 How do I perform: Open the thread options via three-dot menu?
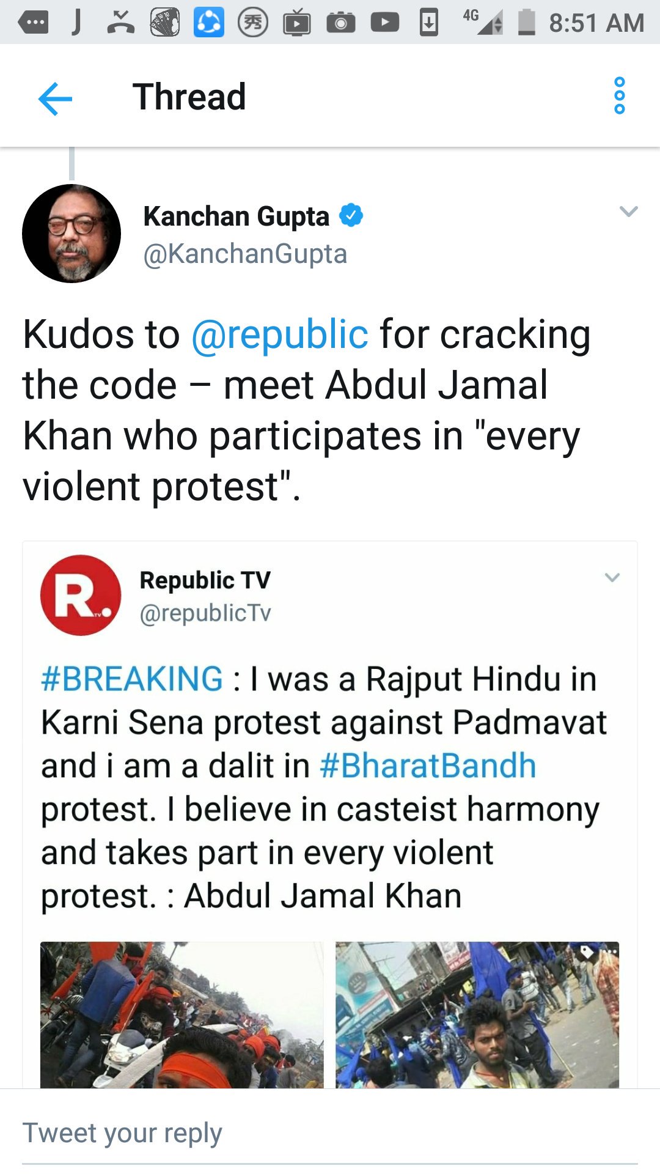pos(620,96)
